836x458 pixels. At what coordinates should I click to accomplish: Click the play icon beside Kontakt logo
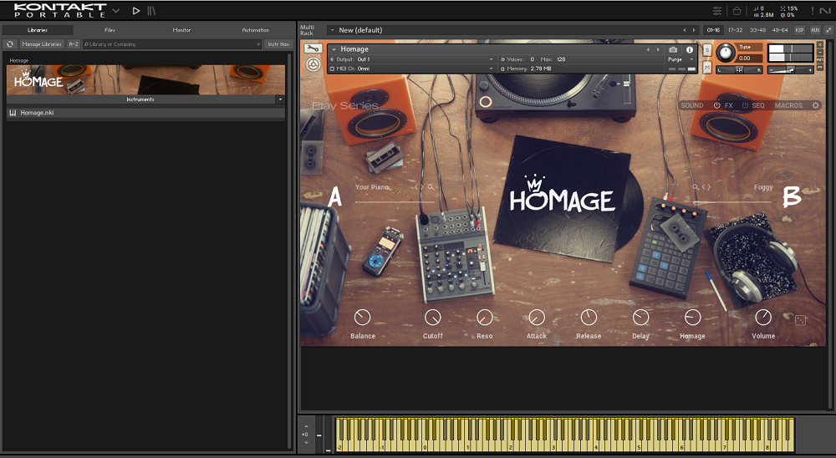[136, 11]
